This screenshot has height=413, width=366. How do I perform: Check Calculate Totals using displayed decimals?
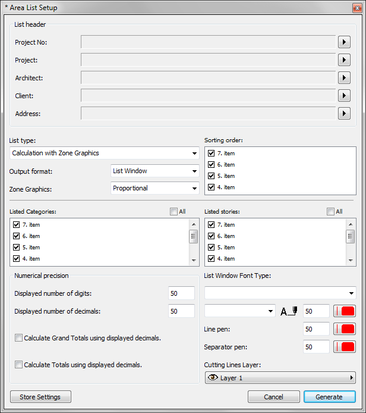[x=19, y=365]
